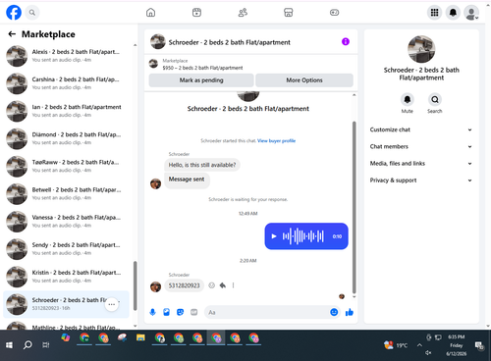Screen dimensions: 491x361
Task: Open the notifications bell in top bar
Action: click(453, 13)
